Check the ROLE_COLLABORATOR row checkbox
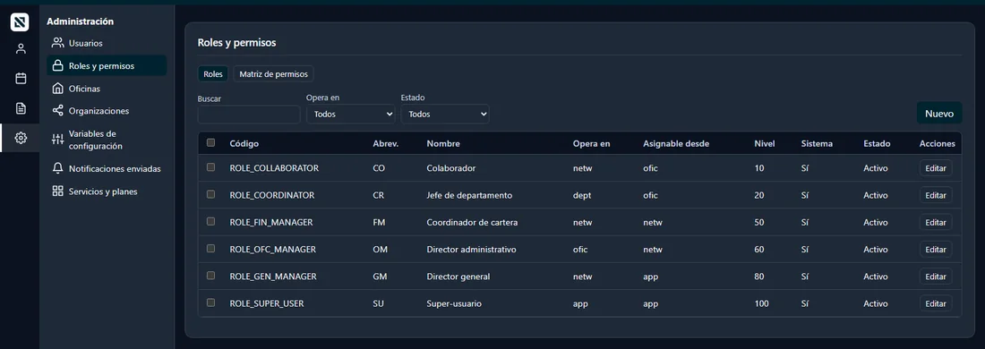 point(211,167)
